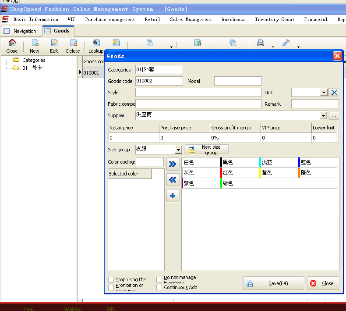The width and height of the screenshot is (346, 311).
Task: Click the Style input field
Action: pyautogui.click(x=198, y=93)
